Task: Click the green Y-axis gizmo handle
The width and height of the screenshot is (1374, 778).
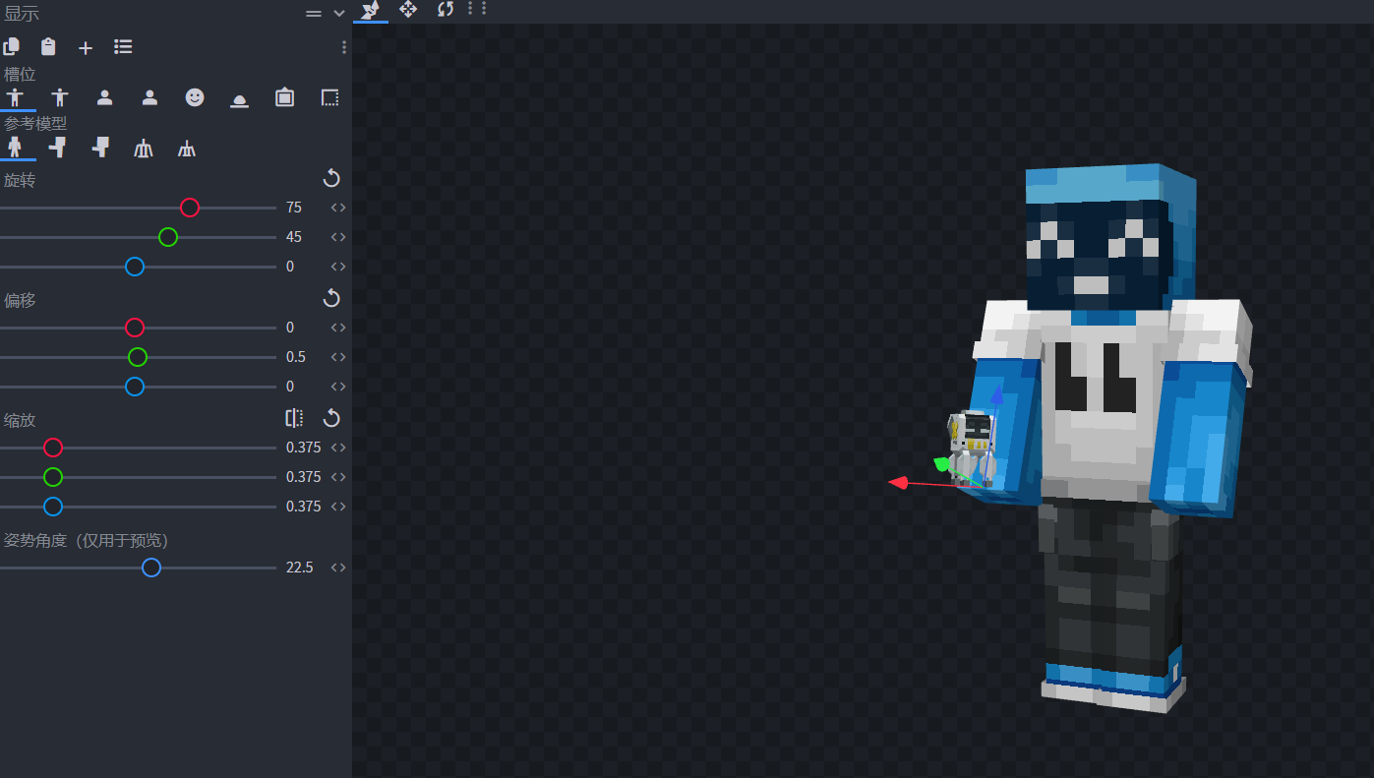Action: coord(942,463)
